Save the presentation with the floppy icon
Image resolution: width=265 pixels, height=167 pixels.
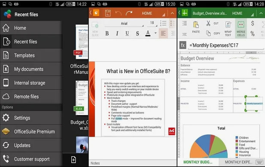pyautogui.click(x=108, y=13)
